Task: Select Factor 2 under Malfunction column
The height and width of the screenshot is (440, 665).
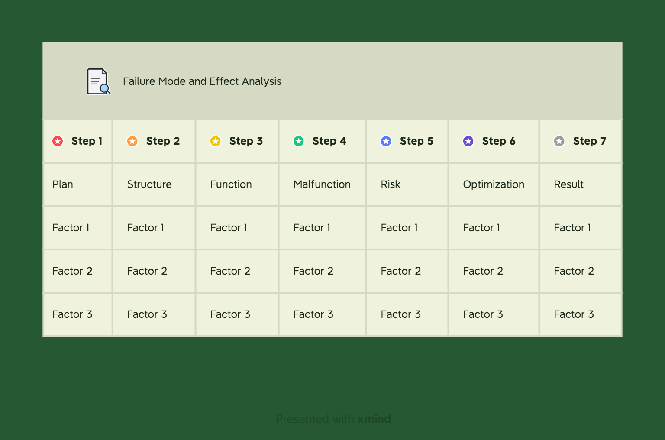Action: 323,271
